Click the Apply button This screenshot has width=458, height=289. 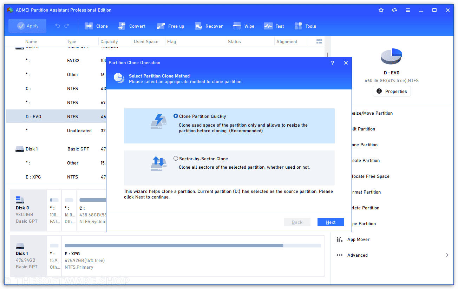(x=27, y=26)
